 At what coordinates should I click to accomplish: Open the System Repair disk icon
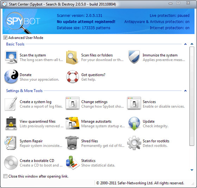[x=10, y=143]
